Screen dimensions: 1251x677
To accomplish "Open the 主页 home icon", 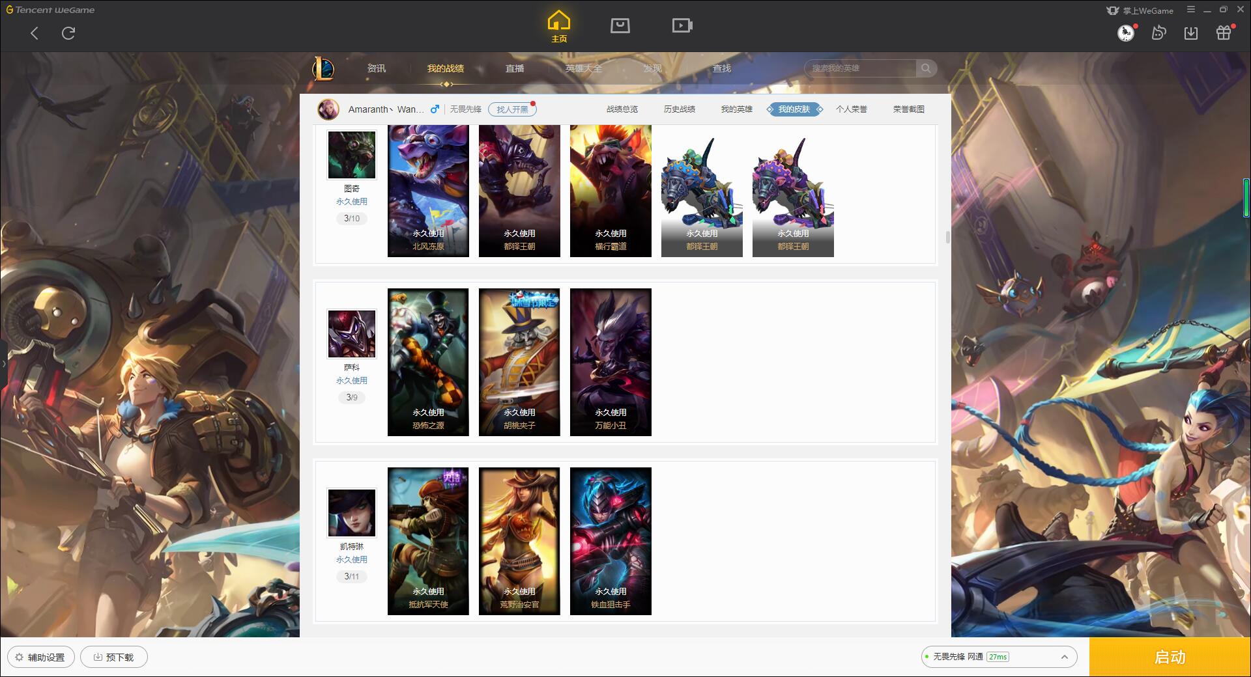I will (559, 27).
